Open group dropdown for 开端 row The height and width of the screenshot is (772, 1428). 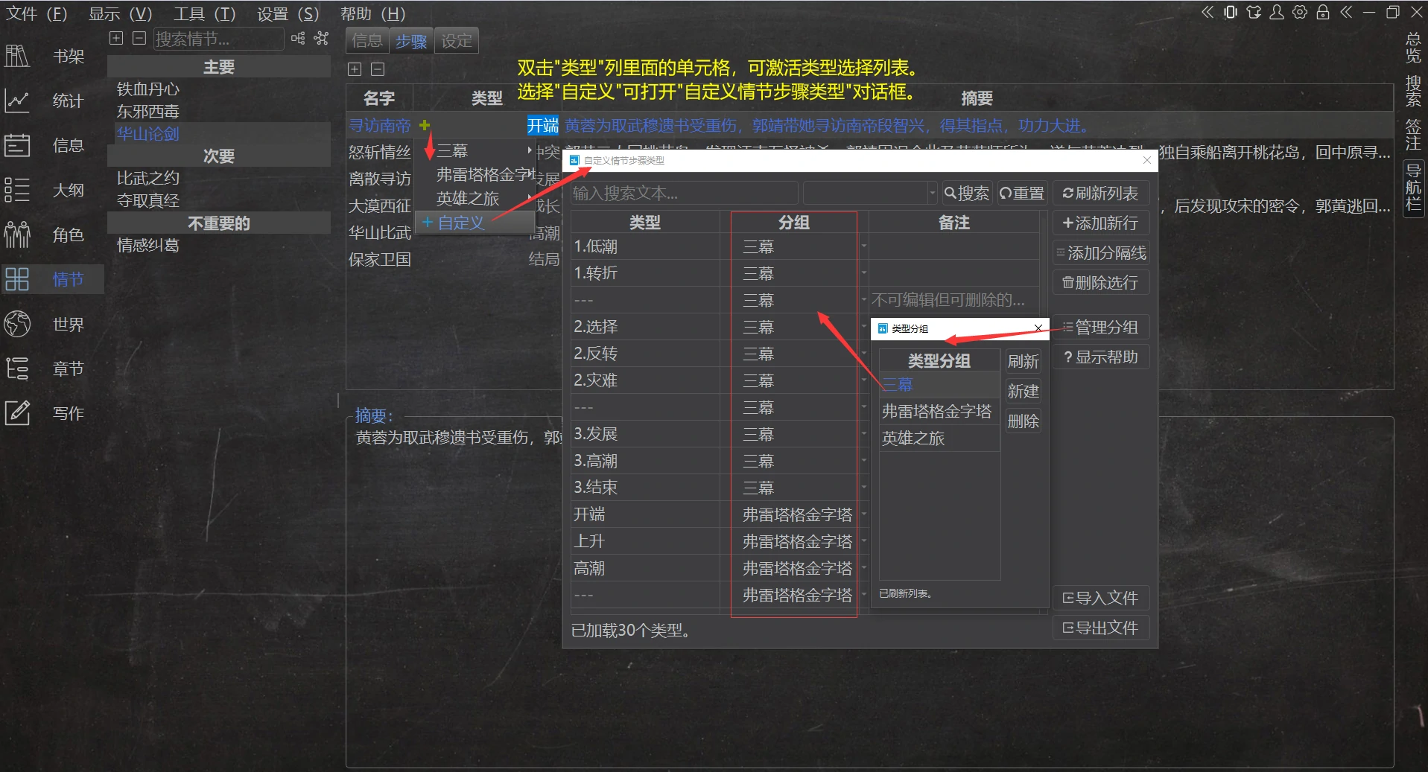[x=864, y=514]
